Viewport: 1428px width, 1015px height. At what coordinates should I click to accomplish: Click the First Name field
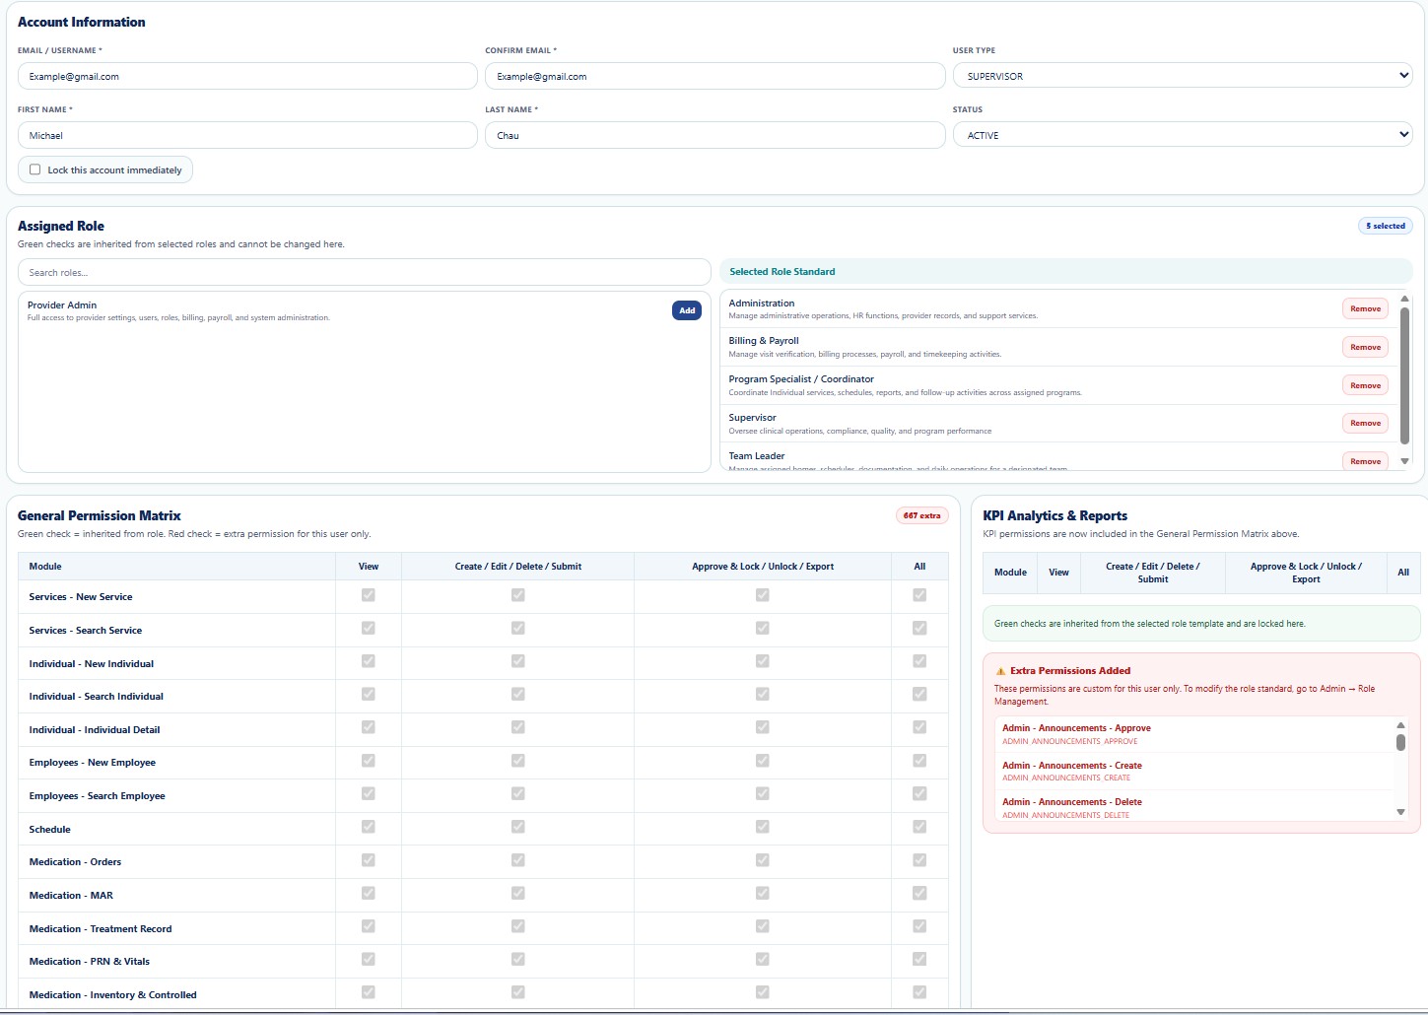pyautogui.click(x=247, y=135)
